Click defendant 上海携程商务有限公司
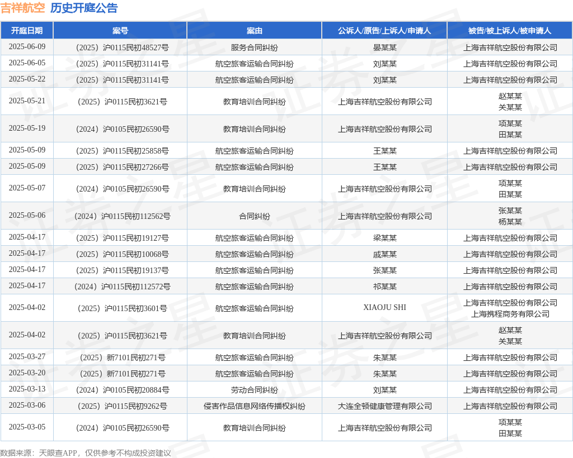Viewport: 573px width, 458px height. pyautogui.click(x=510, y=314)
